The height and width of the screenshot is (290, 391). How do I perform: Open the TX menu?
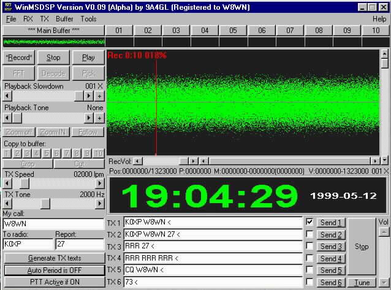[x=44, y=19]
